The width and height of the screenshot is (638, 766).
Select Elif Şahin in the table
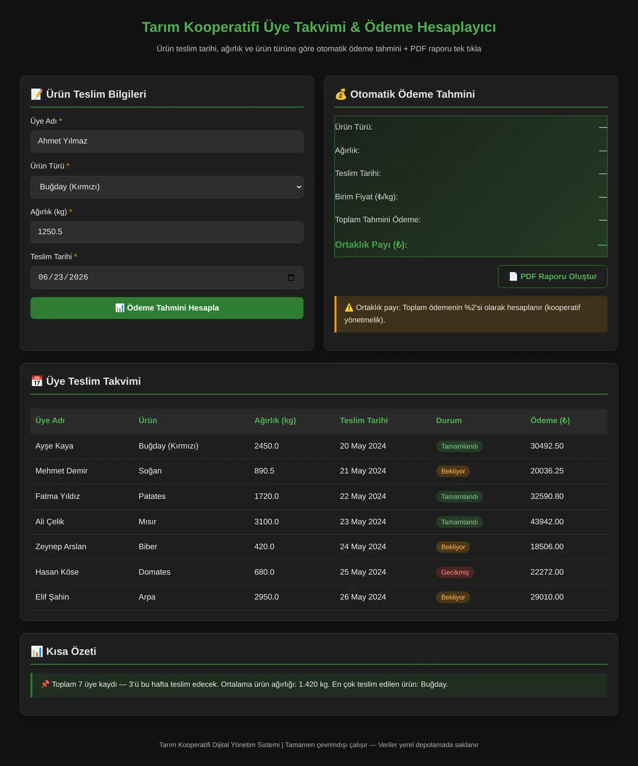click(52, 597)
